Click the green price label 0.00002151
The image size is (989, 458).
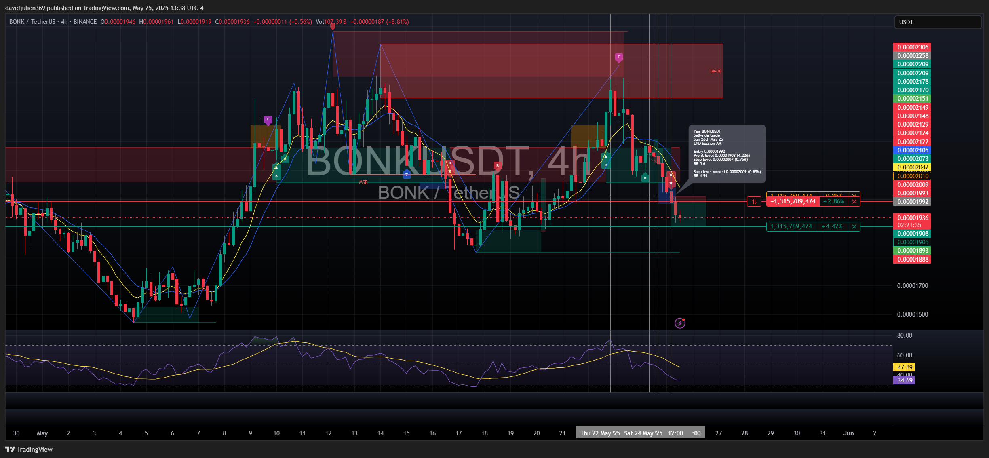click(913, 99)
